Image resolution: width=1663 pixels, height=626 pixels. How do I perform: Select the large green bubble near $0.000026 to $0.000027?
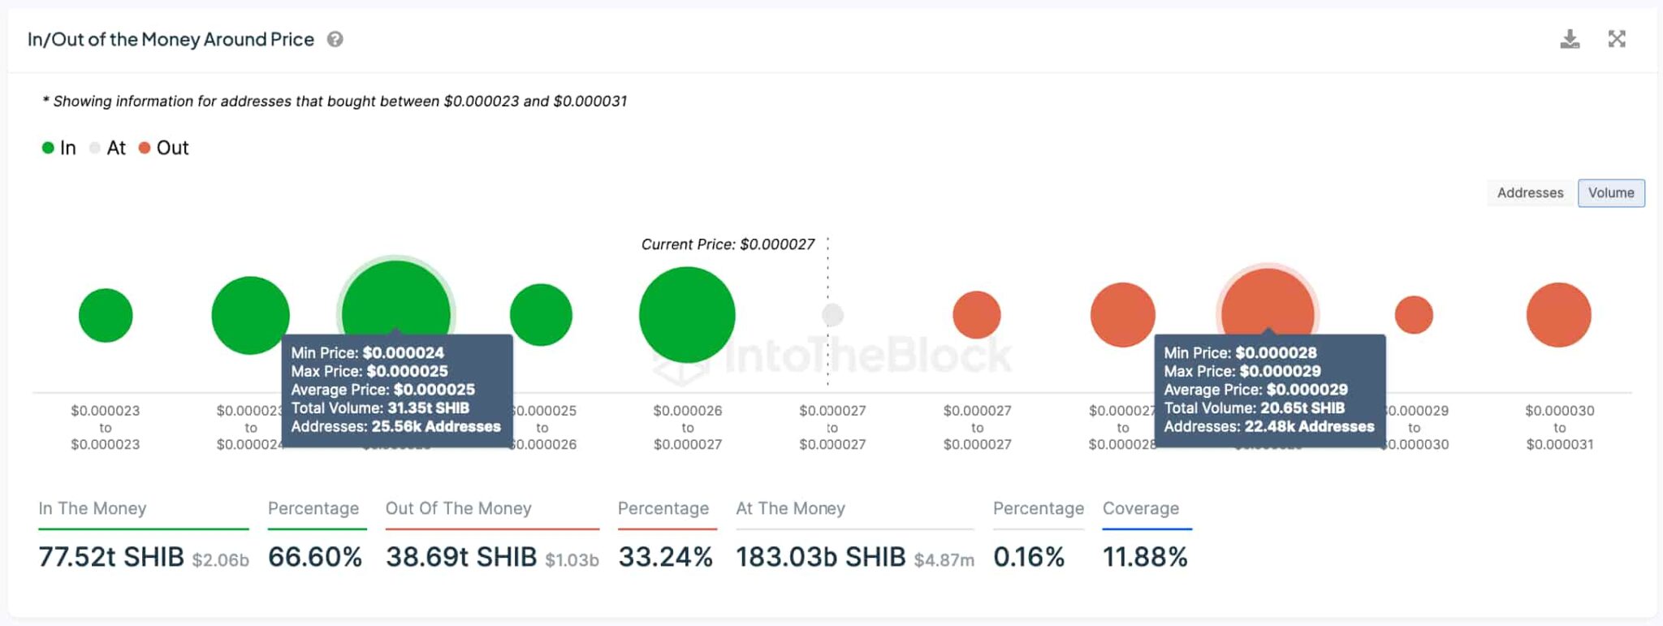[x=687, y=315]
